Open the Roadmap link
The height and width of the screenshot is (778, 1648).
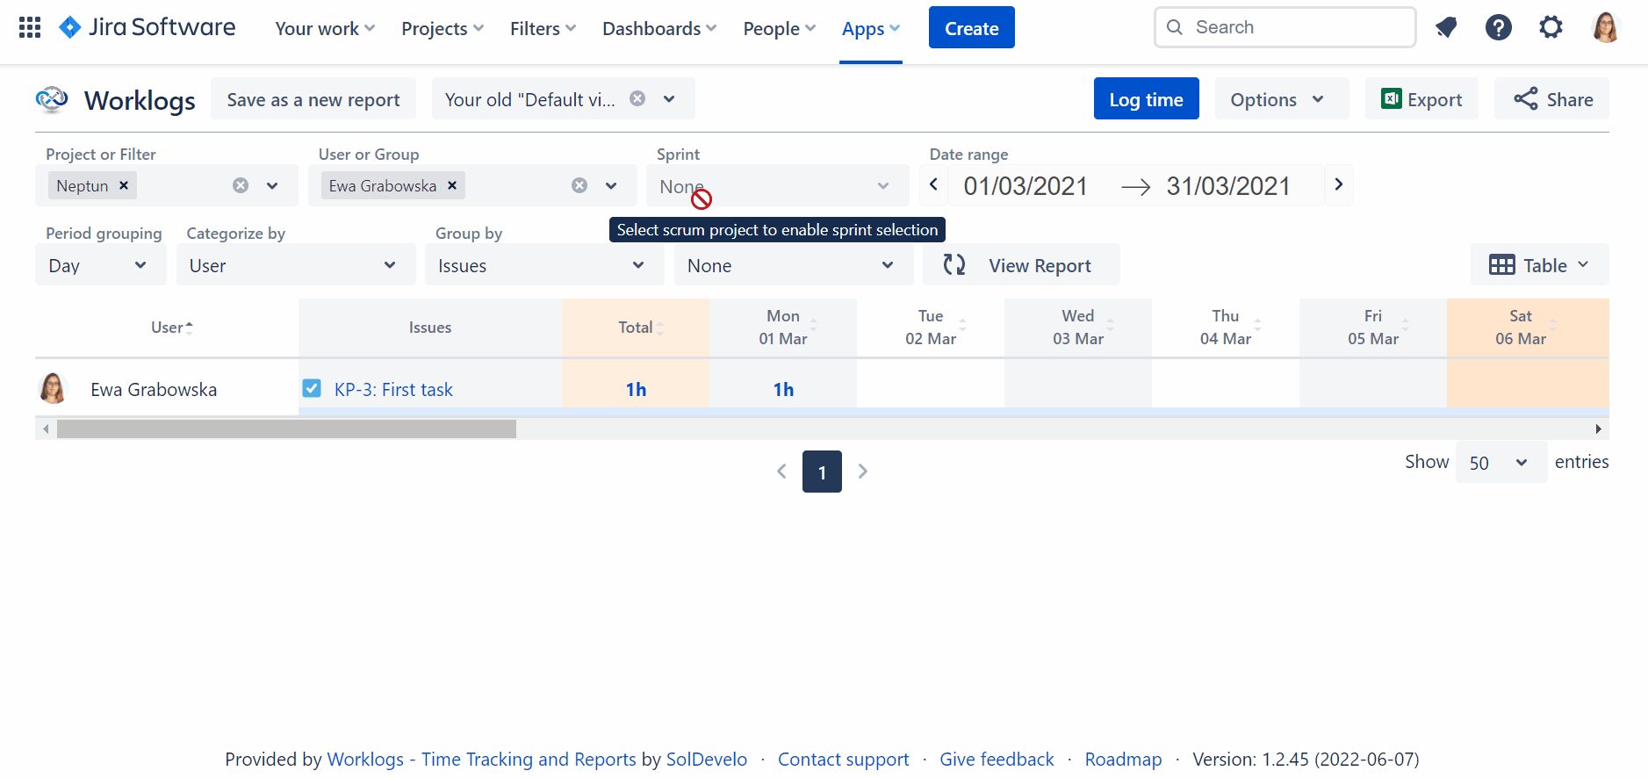click(1123, 759)
